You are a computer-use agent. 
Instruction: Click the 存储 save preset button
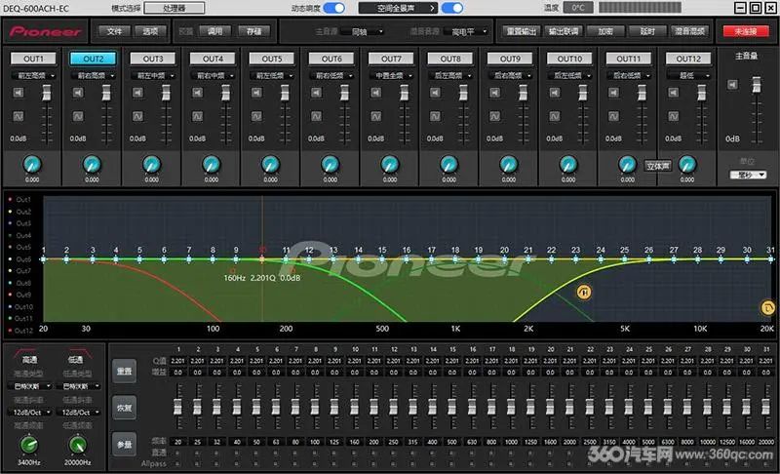click(253, 31)
